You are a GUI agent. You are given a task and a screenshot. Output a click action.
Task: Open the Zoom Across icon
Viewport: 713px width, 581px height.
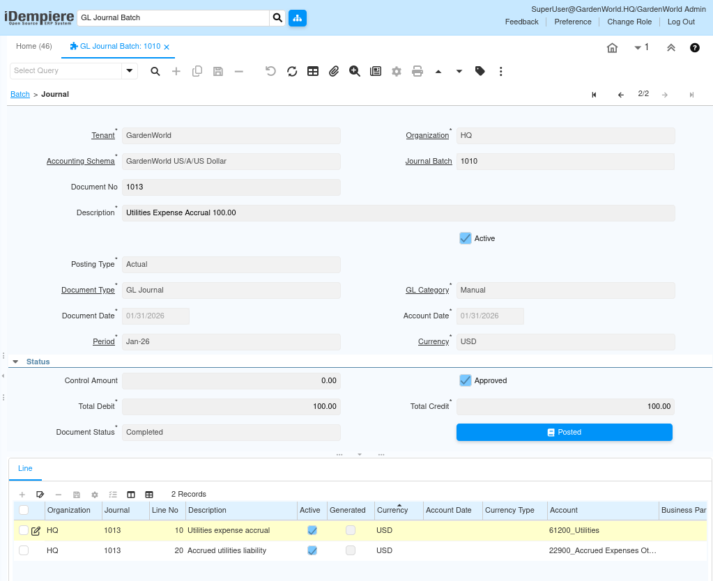coord(355,71)
